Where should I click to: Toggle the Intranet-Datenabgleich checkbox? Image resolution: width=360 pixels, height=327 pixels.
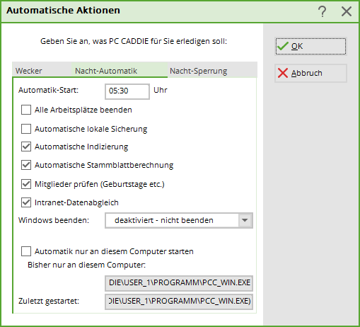point(26,202)
